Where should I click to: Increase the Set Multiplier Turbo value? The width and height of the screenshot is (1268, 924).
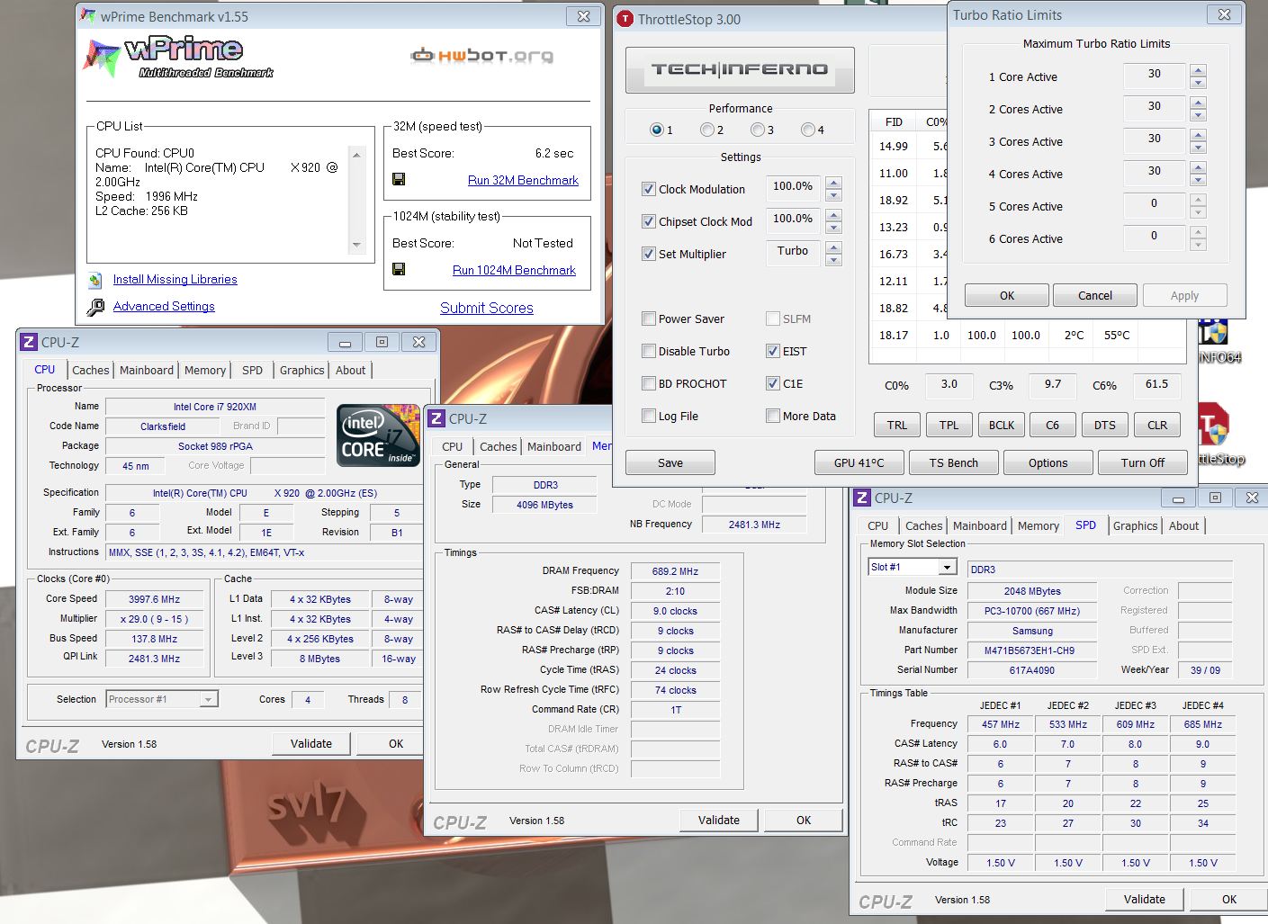(833, 247)
